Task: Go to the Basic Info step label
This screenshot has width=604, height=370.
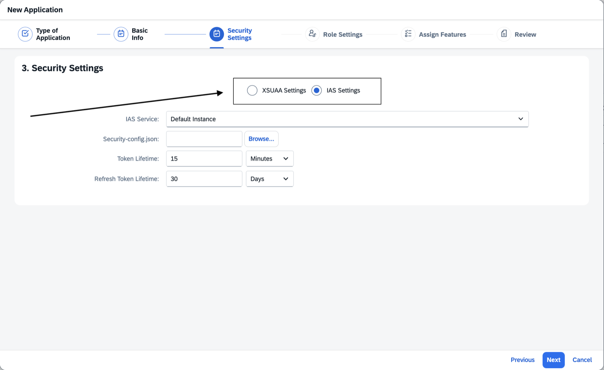Action: click(x=140, y=34)
